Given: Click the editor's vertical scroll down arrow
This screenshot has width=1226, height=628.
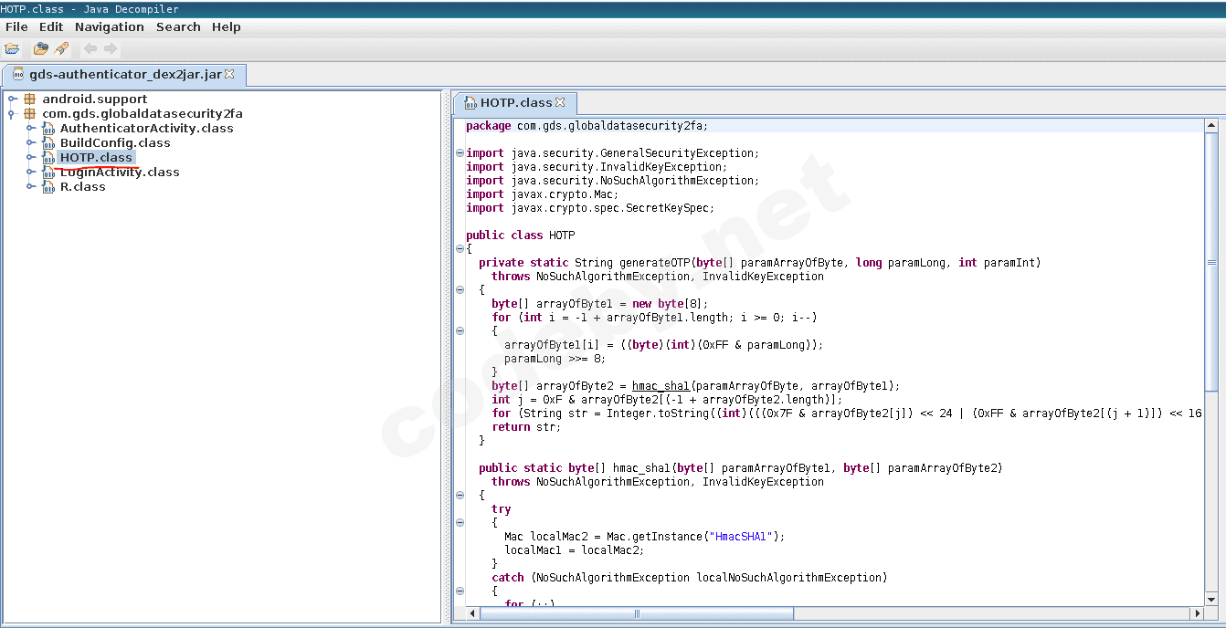Looking at the screenshot, I should click(1211, 598).
